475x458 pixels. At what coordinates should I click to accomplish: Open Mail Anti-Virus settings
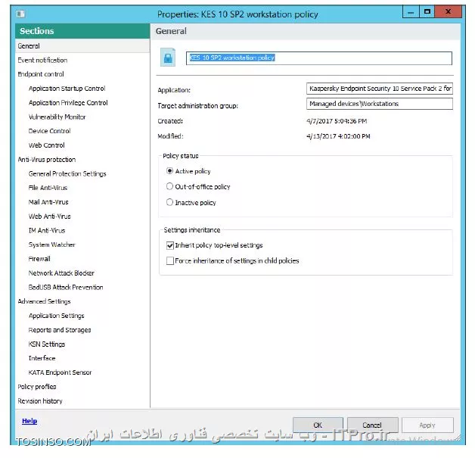coord(48,202)
